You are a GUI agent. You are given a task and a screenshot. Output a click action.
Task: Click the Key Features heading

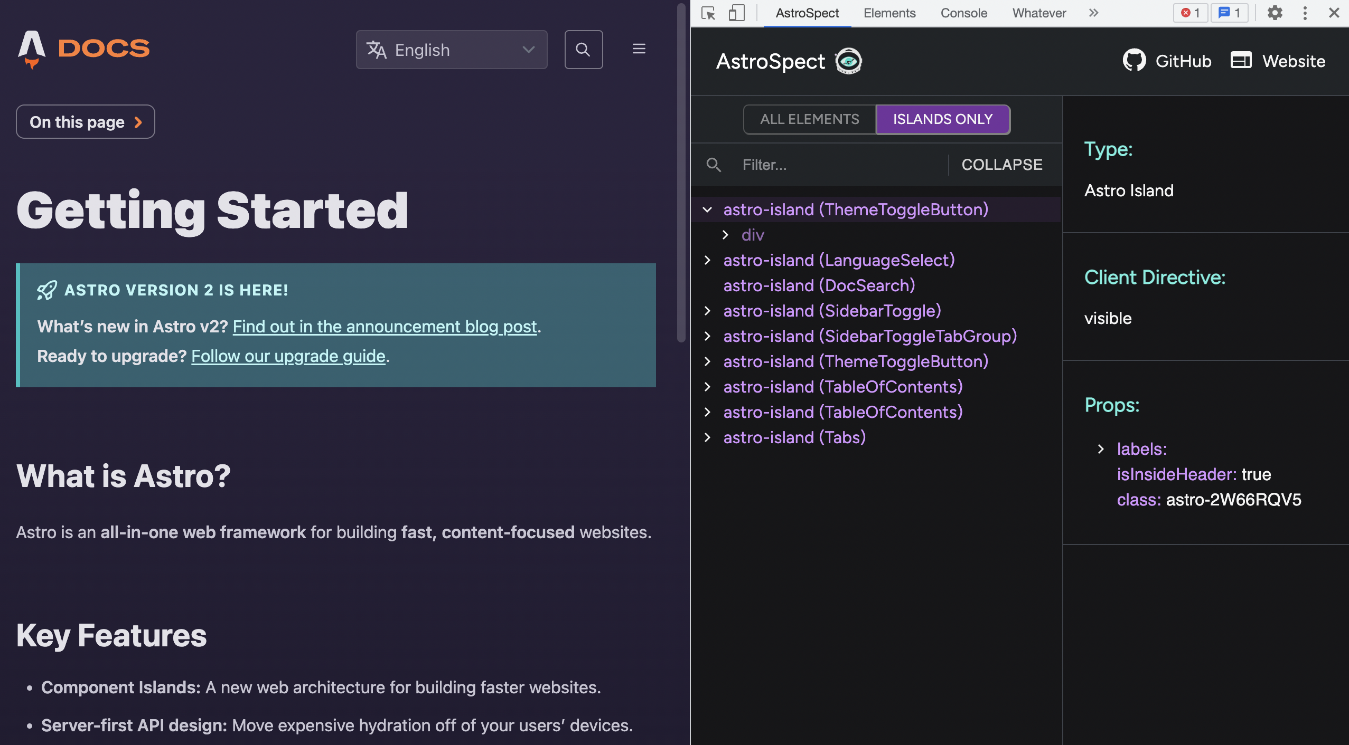point(111,635)
